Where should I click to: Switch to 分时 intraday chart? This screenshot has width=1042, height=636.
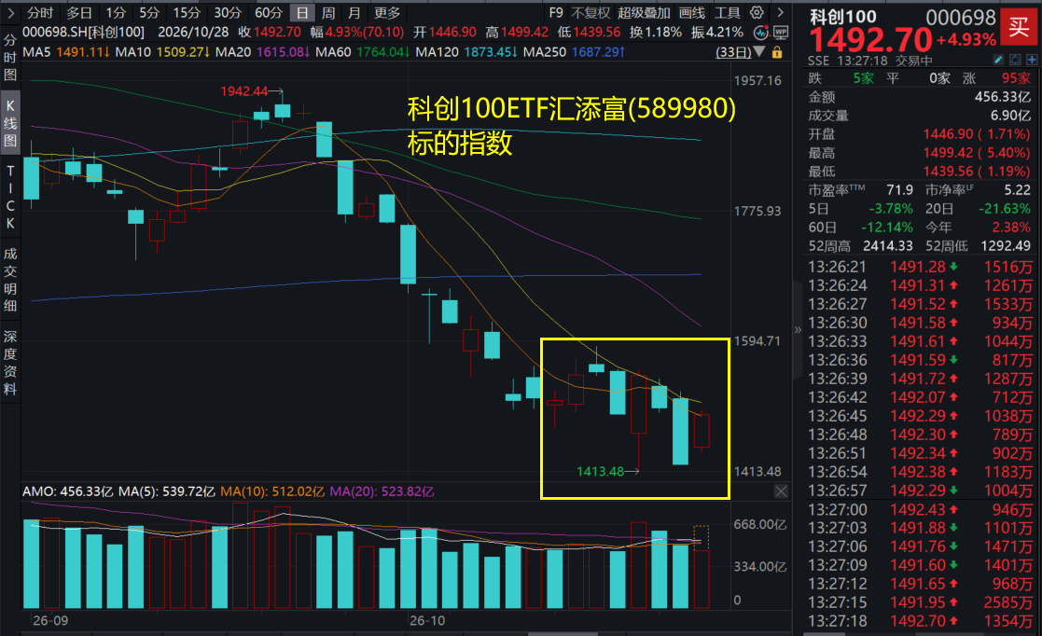[x=40, y=13]
